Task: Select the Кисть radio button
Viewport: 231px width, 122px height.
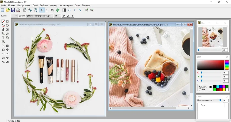Action: [x=200, y=87]
